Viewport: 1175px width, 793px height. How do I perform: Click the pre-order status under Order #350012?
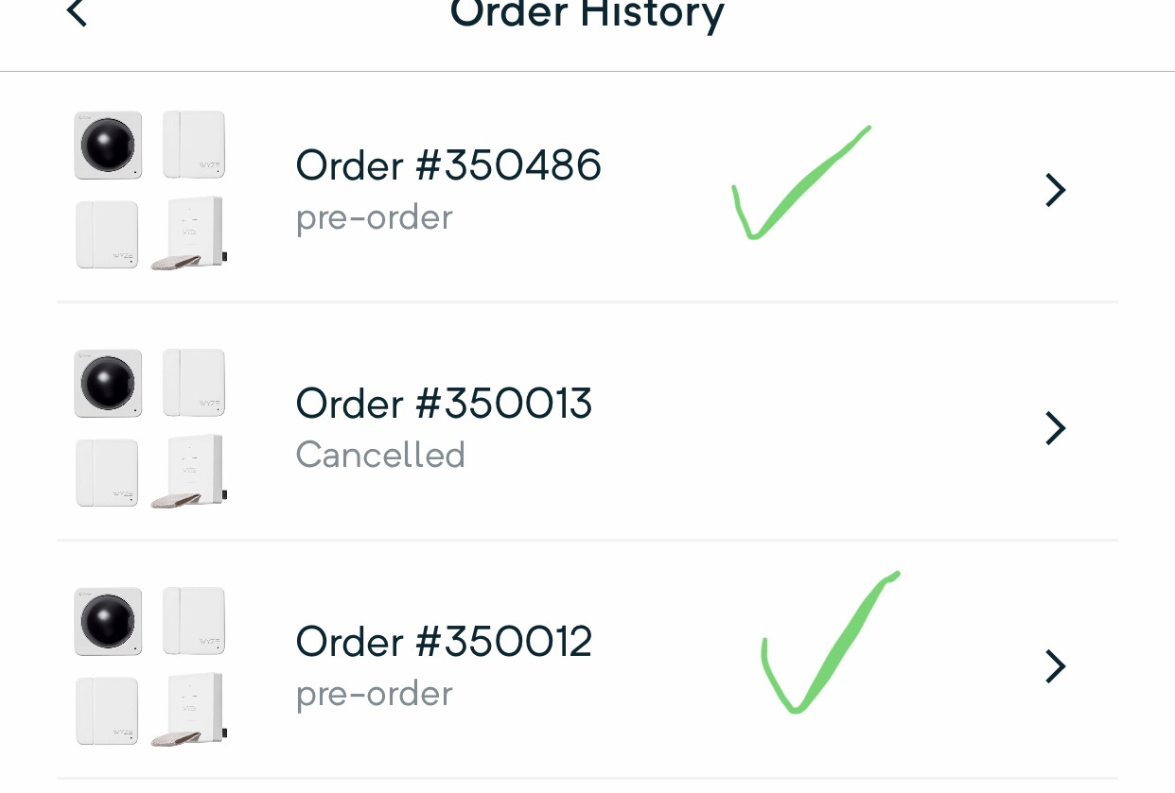(x=374, y=695)
